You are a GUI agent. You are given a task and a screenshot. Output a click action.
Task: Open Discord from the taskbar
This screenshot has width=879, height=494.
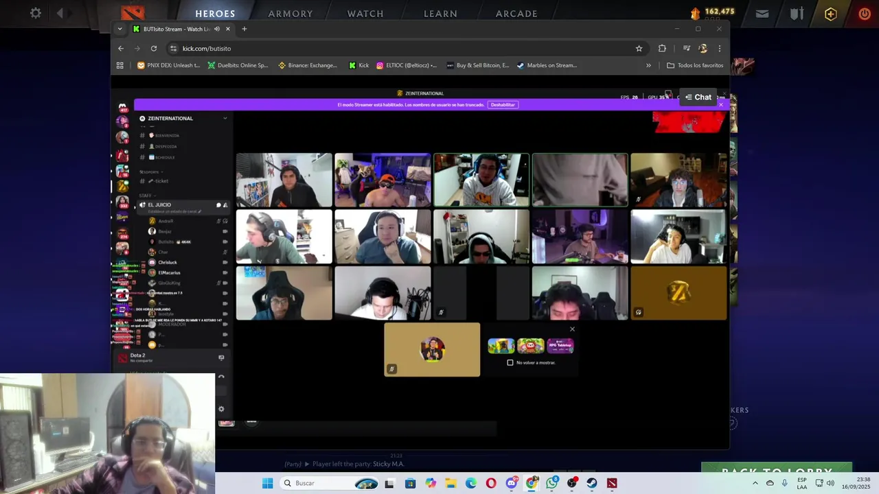(511, 483)
